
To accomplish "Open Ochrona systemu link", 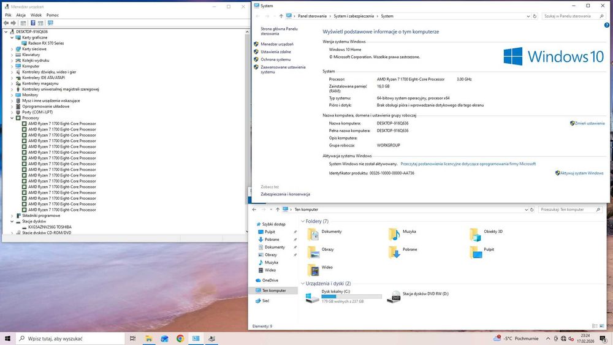I will (276, 59).
